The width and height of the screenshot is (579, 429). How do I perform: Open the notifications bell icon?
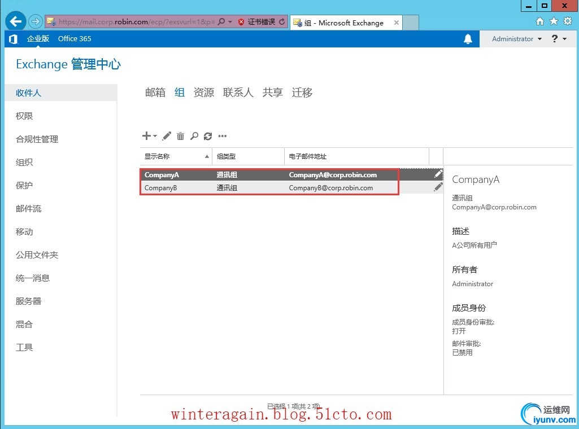tap(468, 39)
